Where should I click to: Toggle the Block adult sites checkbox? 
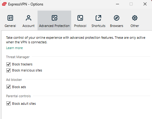coord(8,104)
